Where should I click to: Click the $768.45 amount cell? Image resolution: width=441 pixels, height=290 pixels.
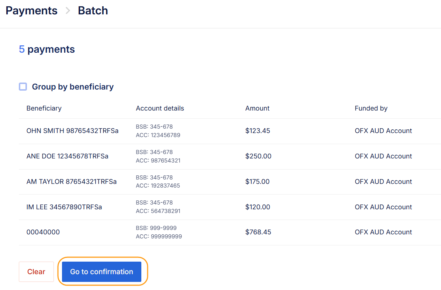258,232
